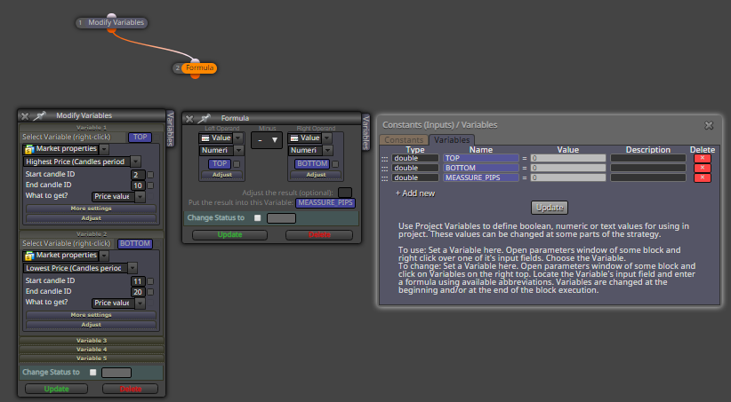The width and height of the screenshot is (731, 402).
Task: Click the Value icon in Right Operand
Action: click(x=294, y=138)
